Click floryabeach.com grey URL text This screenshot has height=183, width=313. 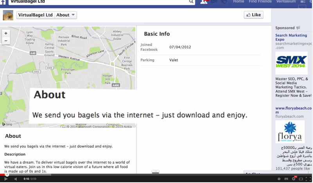coord(290,116)
